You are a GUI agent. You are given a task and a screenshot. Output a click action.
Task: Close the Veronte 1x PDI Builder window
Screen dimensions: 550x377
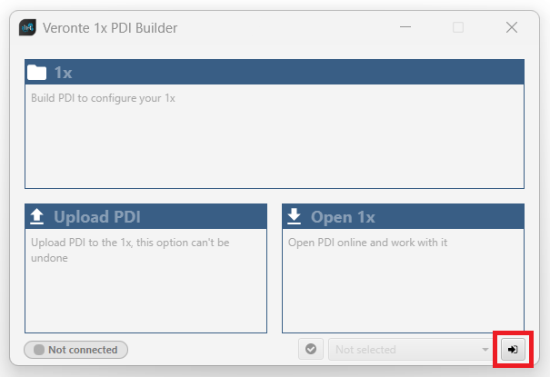(511, 27)
